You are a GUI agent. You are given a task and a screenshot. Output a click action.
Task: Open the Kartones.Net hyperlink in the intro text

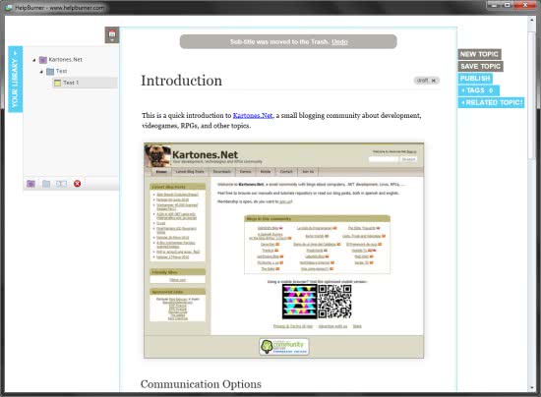point(253,115)
